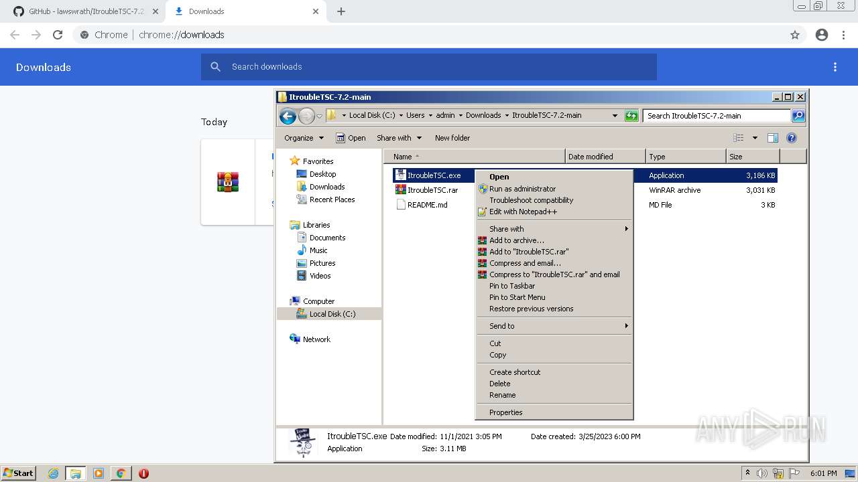Open the Chrome profile avatar icon
The image size is (858, 482).
822,35
